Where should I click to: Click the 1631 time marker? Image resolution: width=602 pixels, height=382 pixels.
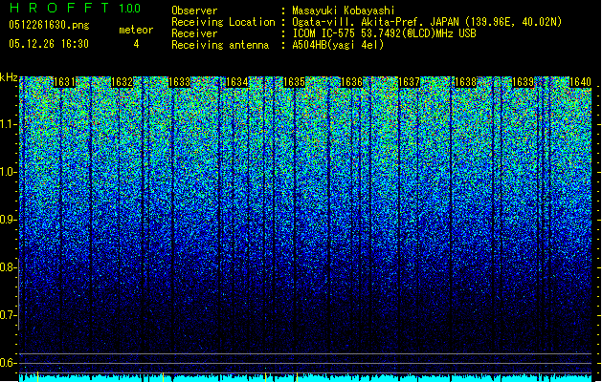coord(64,82)
